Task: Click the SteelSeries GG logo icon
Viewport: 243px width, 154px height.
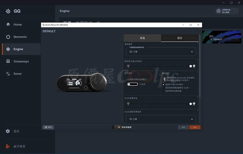Action: 8,11
